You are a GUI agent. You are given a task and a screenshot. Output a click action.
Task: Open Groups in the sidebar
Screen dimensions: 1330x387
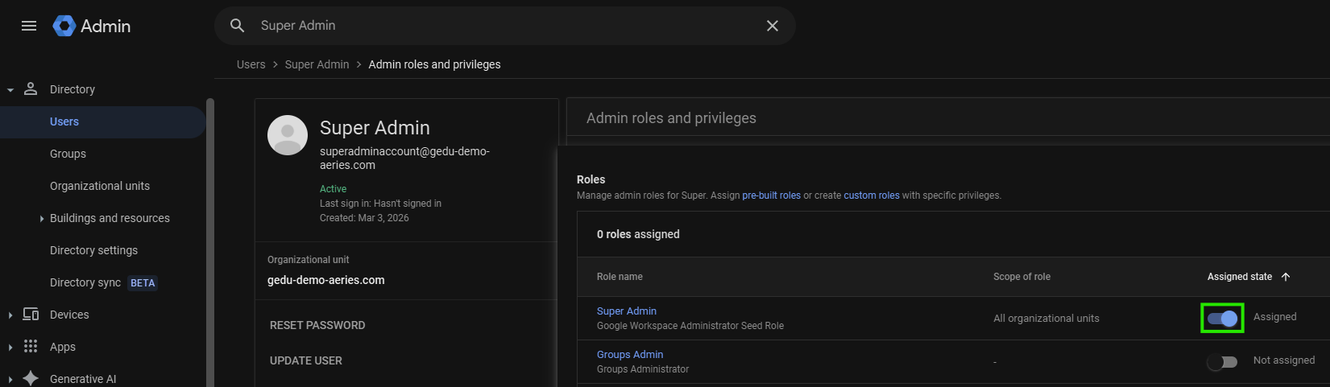tap(68, 154)
